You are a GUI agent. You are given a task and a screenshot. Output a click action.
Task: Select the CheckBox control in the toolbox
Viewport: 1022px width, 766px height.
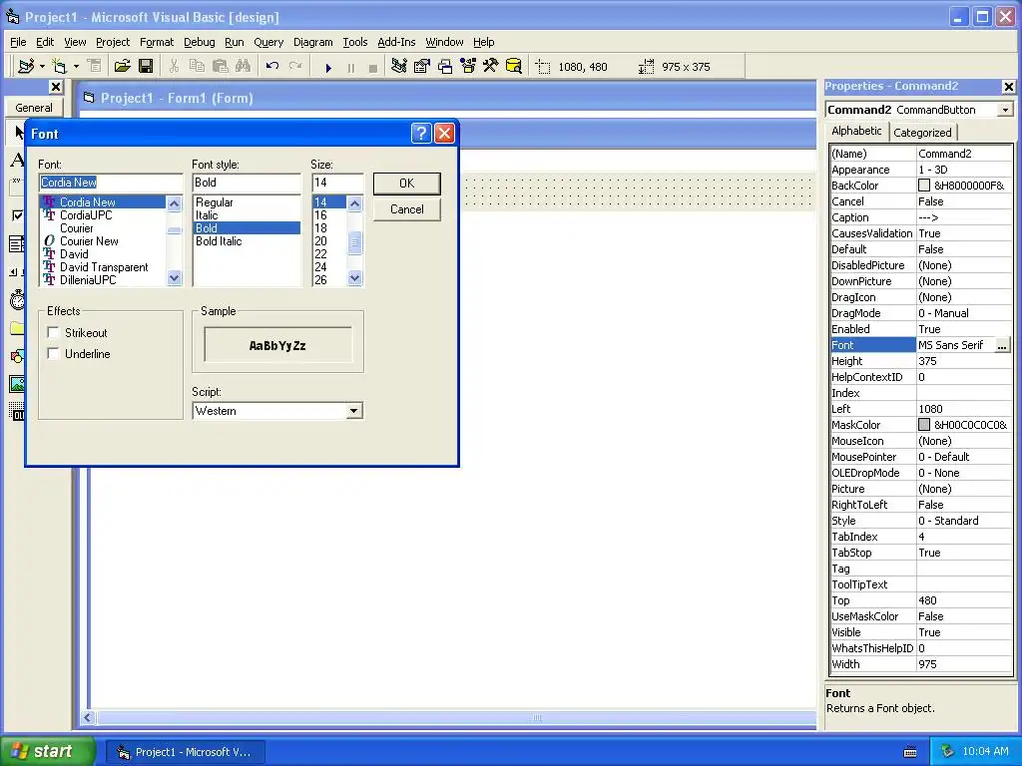coord(18,215)
